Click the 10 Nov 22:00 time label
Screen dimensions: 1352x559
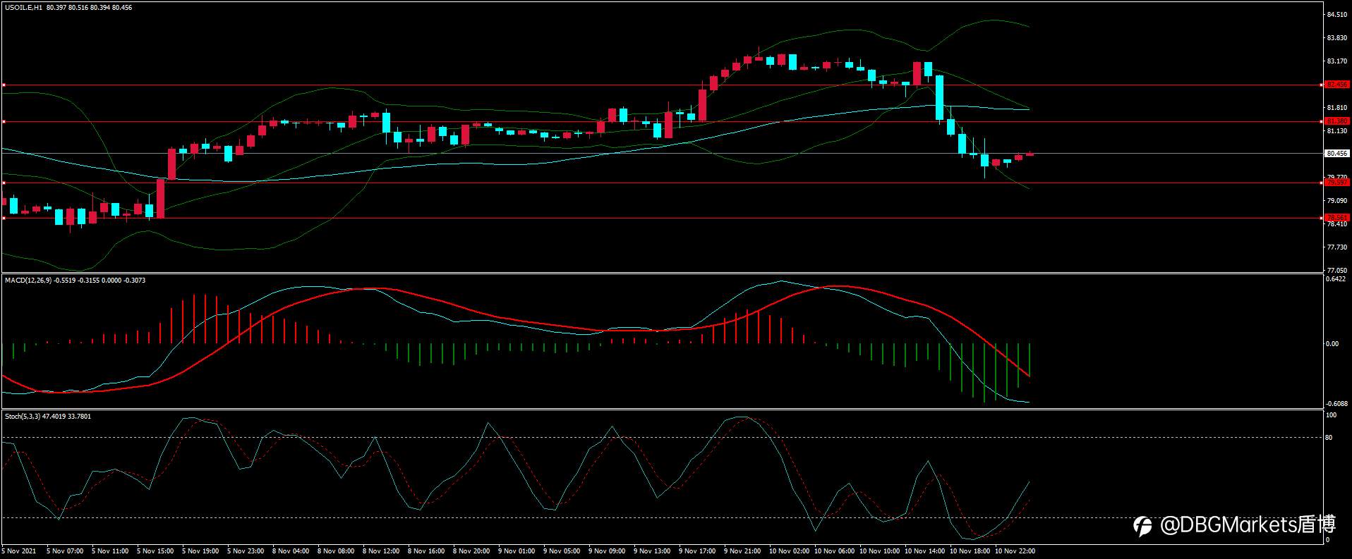[x=1015, y=551]
